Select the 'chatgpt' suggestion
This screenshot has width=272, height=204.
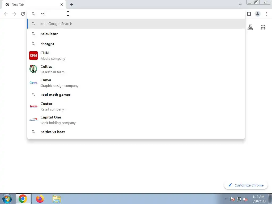(136, 44)
